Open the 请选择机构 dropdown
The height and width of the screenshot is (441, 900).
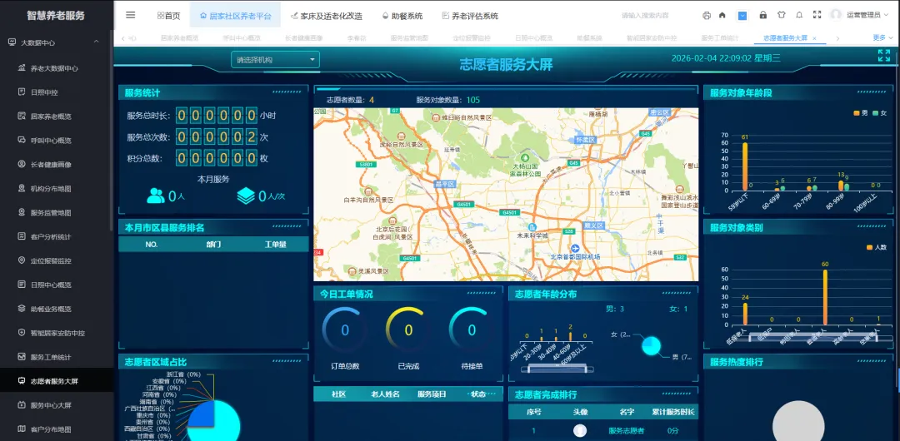point(275,60)
